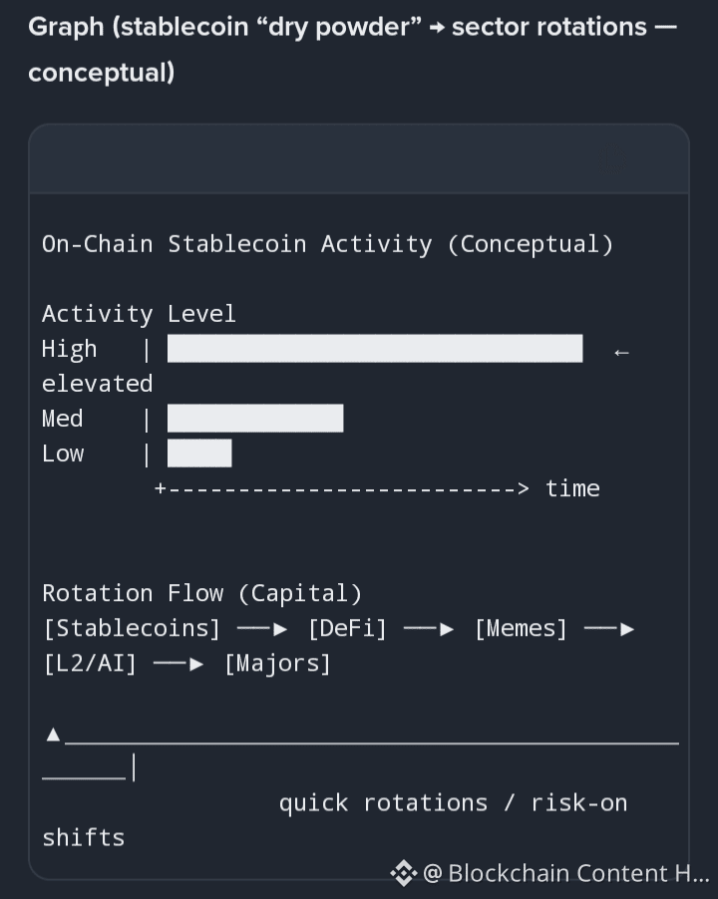Select the Med activity bar
Screen dimensions: 718x899
coord(255,418)
